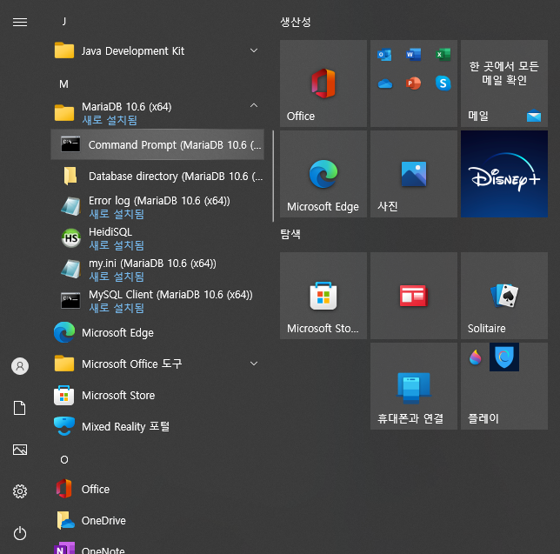Click the app list scrollbar
The height and width of the screenshot is (554, 560).
pos(273,176)
